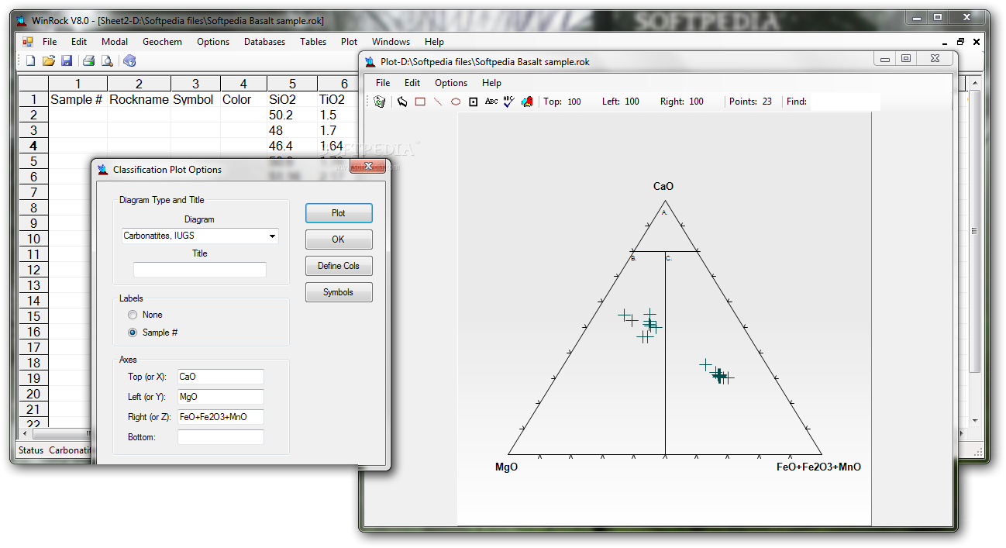
Task: Click the Plot button in options dialog
Action: 339,213
